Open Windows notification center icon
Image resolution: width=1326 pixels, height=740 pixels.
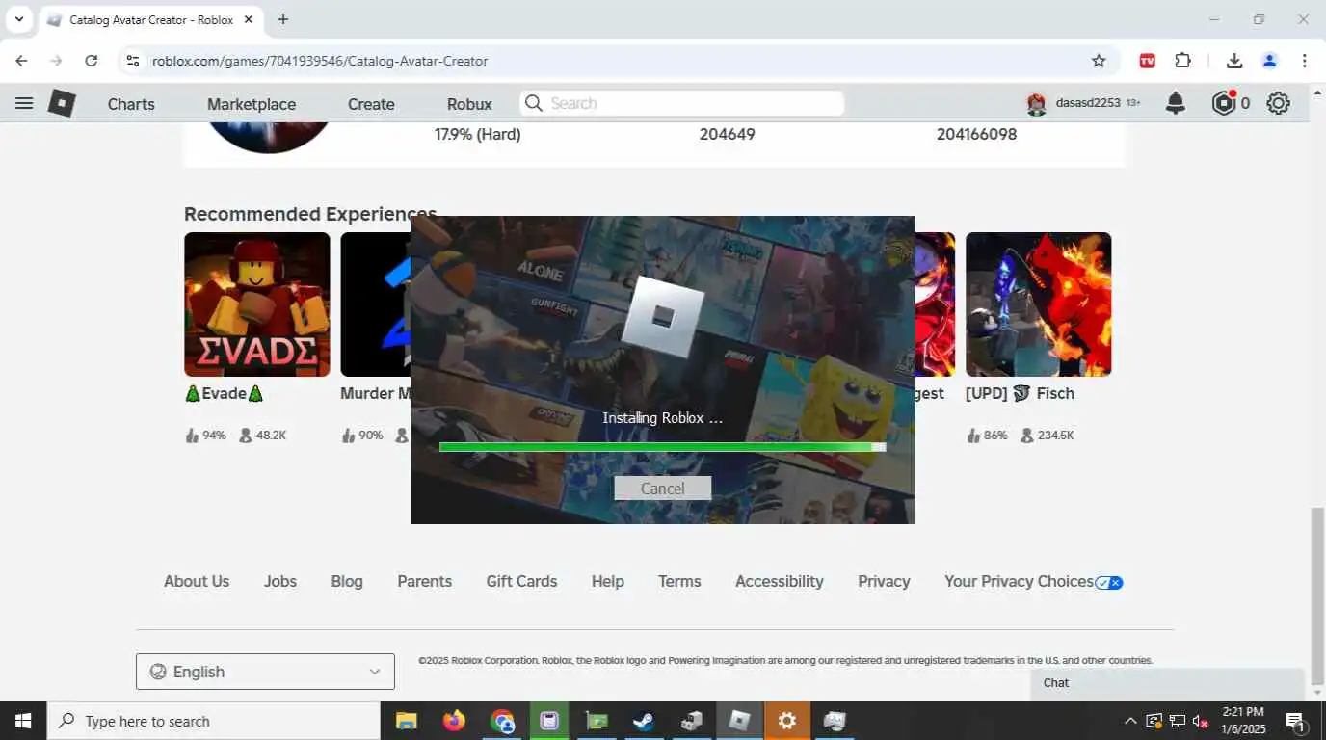click(x=1296, y=721)
